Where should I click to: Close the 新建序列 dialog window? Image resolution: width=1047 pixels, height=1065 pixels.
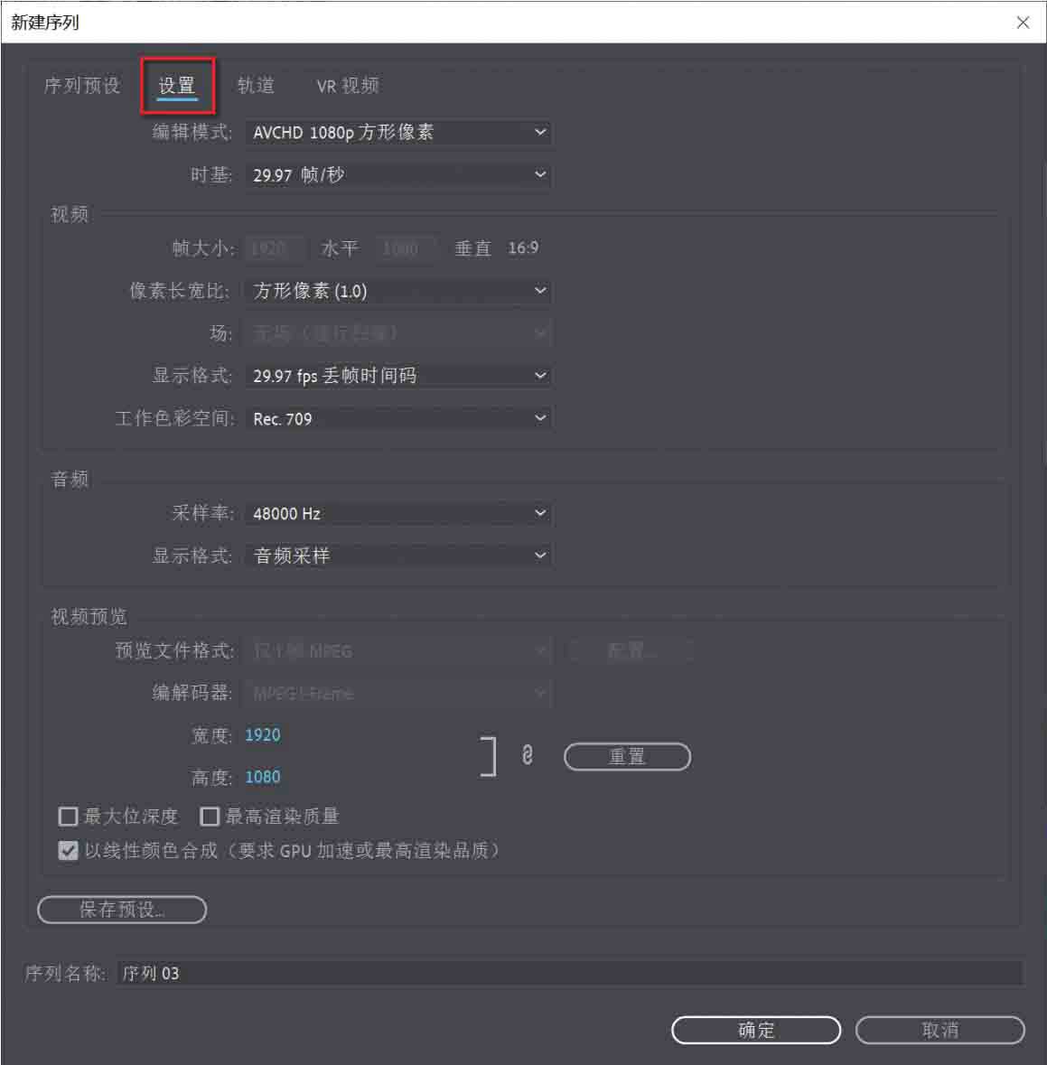pyautogui.click(x=1023, y=23)
